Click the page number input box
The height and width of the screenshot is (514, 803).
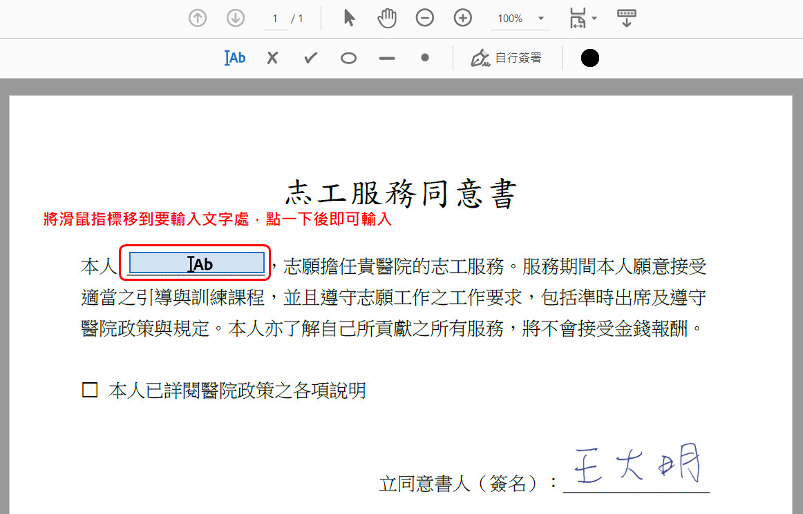[276, 19]
